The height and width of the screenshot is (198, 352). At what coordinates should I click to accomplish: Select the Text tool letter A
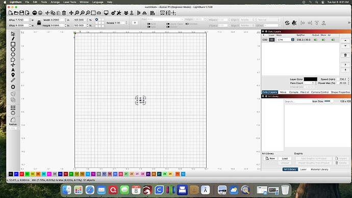tap(13, 70)
